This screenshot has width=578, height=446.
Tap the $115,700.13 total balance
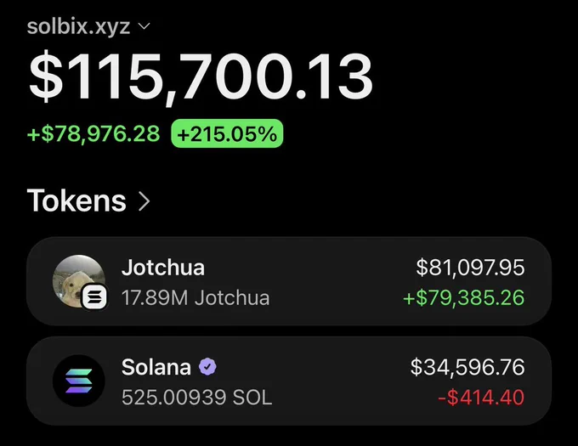201,77
